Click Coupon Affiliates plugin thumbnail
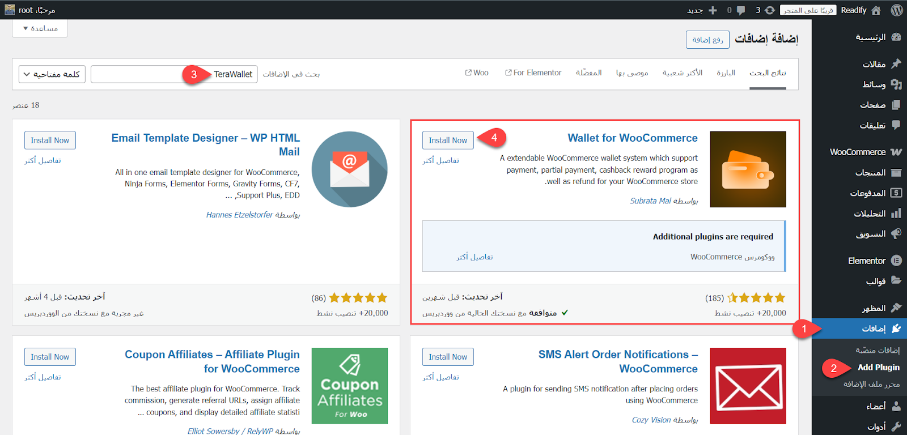907x435 pixels. (x=350, y=386)
